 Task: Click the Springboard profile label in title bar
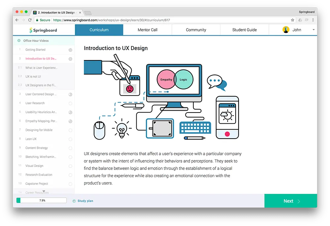(307, 12)
